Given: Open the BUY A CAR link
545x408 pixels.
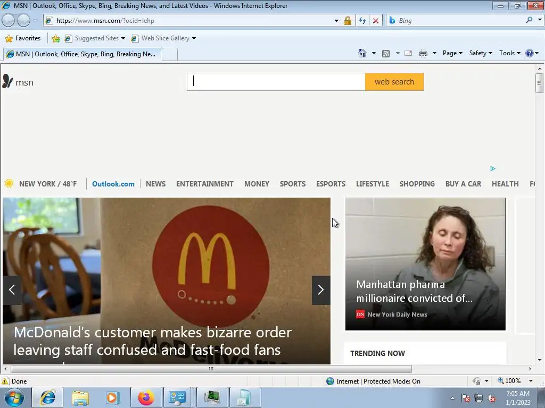Looking at the screenshot, I should (x=463, y=184).
